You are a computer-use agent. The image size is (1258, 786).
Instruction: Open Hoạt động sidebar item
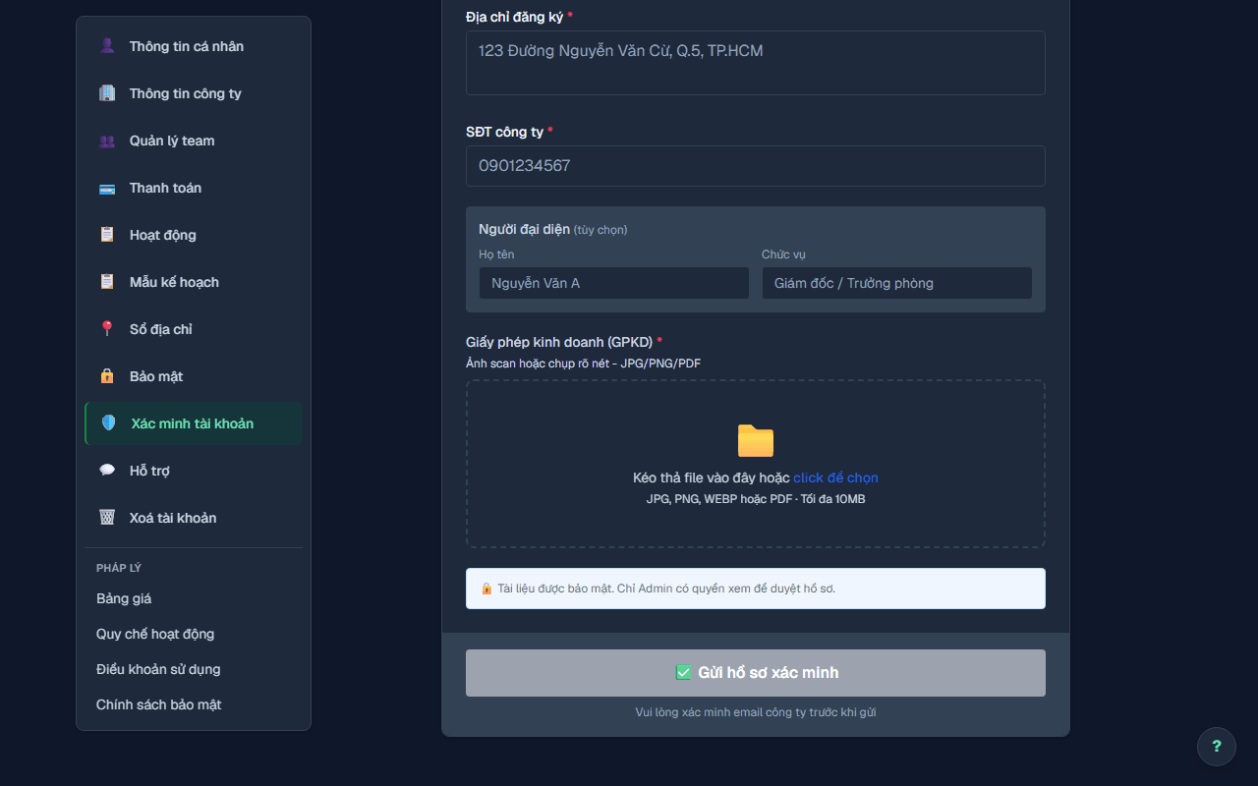[x=194, y=235]
